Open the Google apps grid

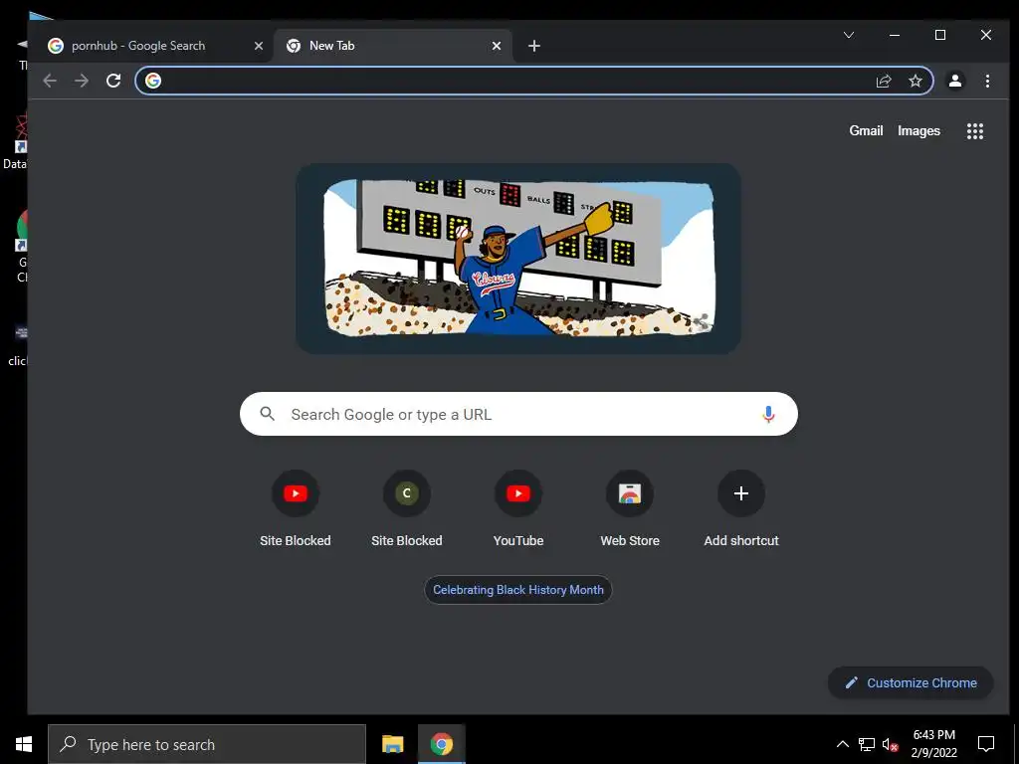[974, 131]
